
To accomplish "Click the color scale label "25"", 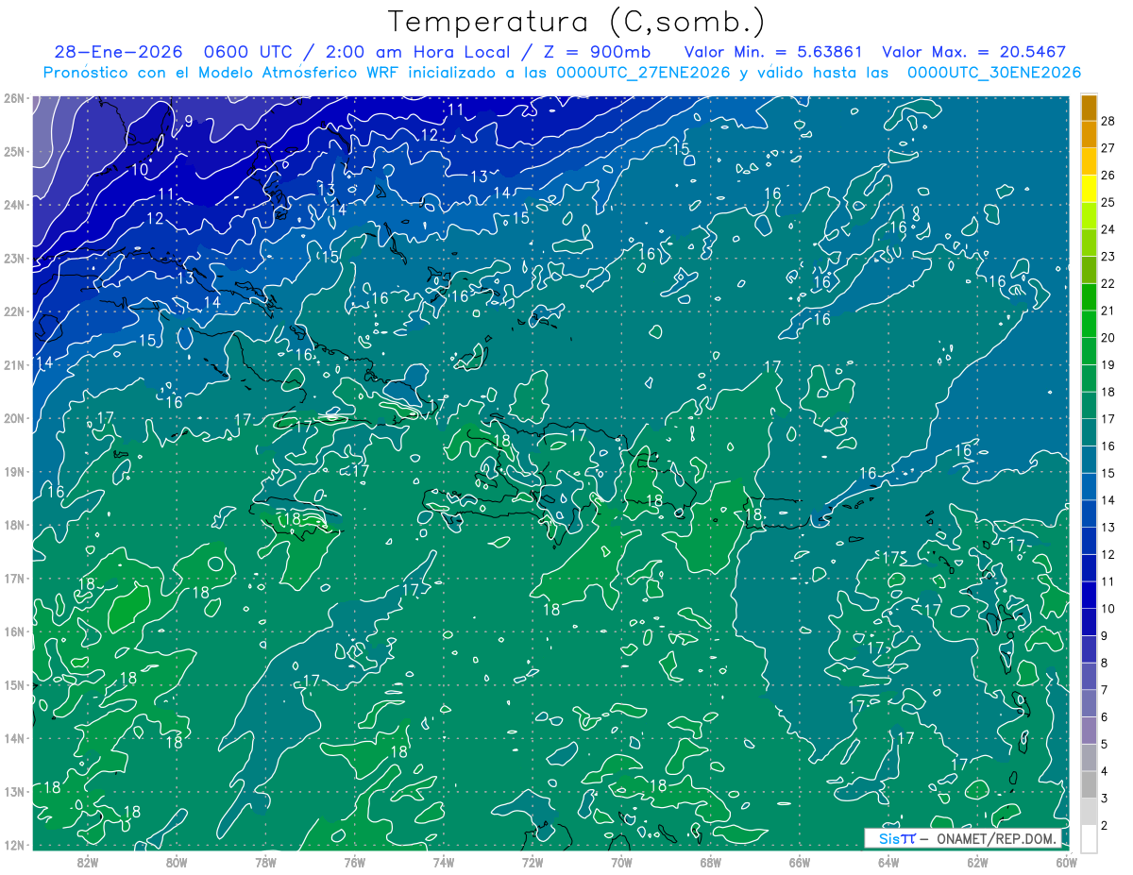I will coord(1108,202).
